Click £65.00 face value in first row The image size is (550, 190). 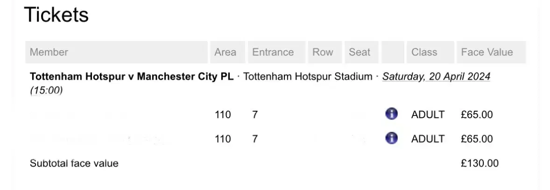tap(477, 115)
